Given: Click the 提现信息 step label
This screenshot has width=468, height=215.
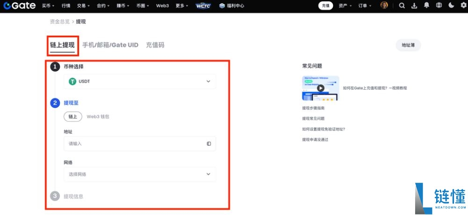Looking at the screenshot, I should coord(73,196).
